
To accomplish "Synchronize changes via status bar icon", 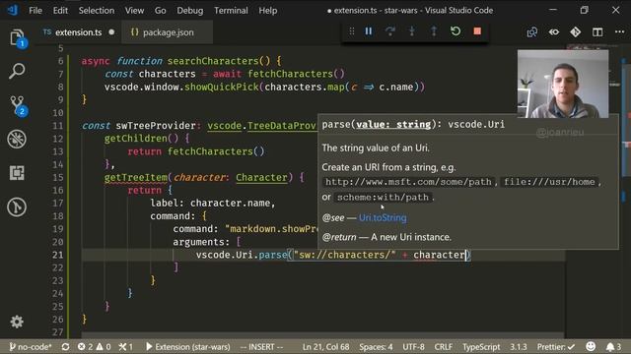I will pos(66,347).
